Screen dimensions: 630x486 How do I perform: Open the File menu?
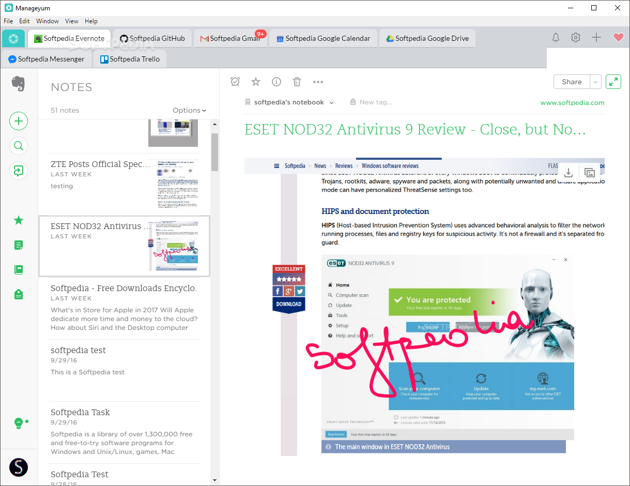8,21
